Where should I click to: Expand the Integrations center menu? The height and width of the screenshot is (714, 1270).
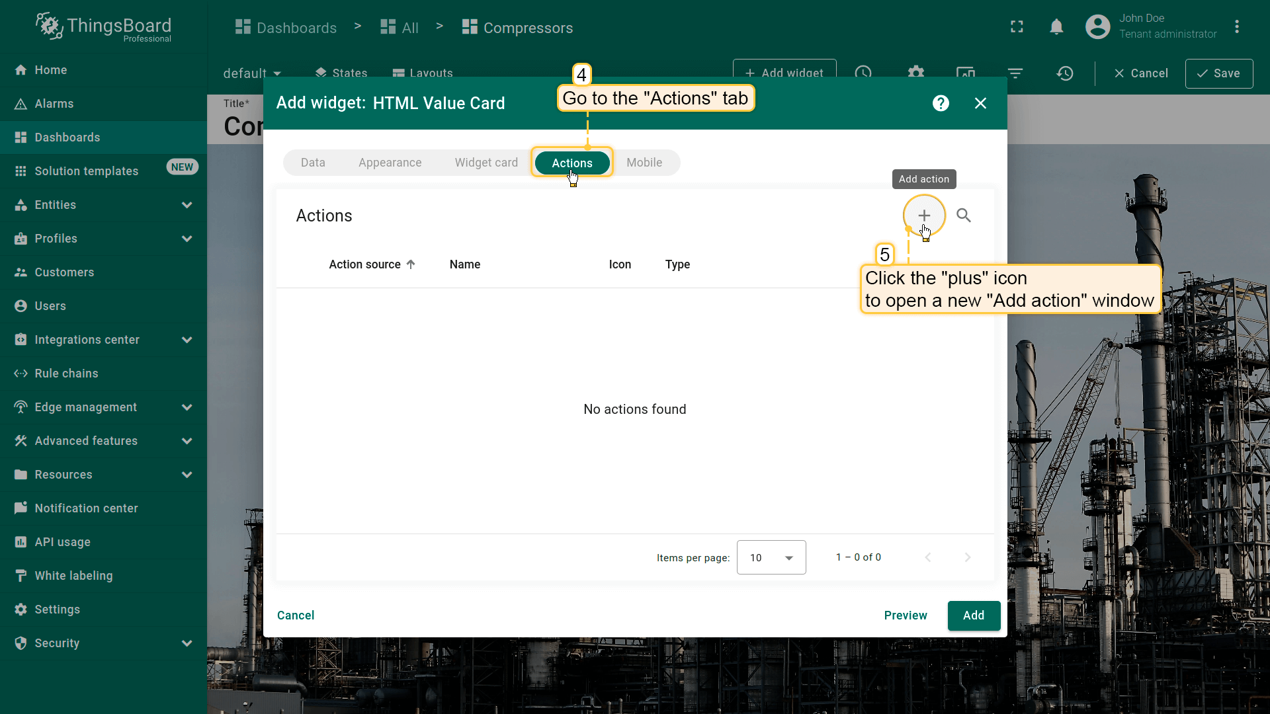pos(187,340)
